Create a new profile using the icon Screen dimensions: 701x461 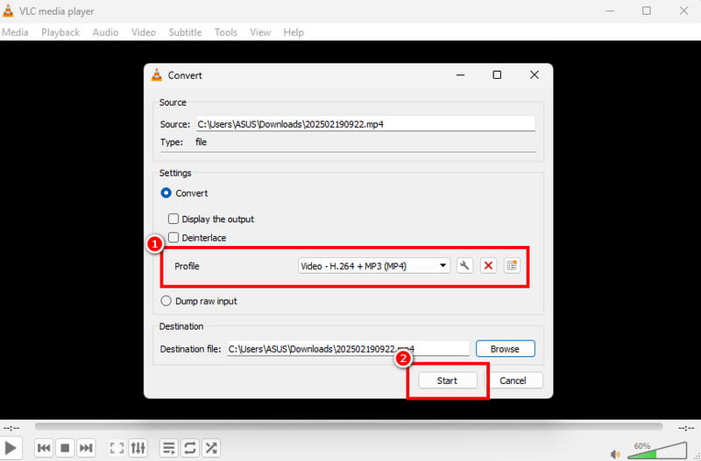click(x=513, y=266)
